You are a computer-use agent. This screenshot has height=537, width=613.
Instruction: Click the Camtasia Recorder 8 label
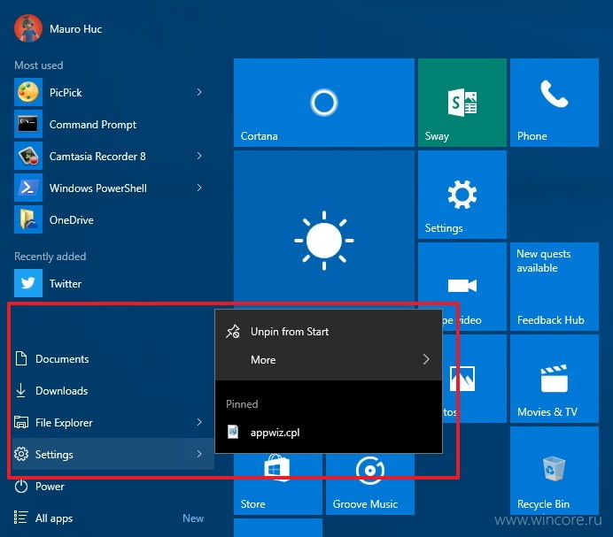click(97, 157)
